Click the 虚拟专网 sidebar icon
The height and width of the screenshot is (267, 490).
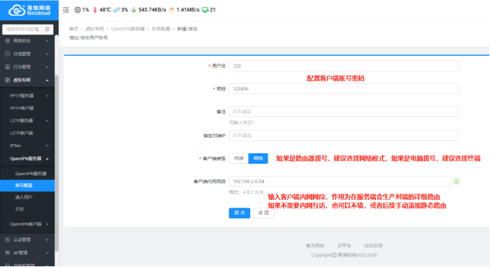[x=8, y=80]
